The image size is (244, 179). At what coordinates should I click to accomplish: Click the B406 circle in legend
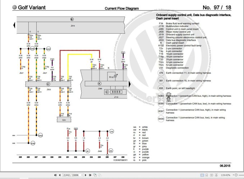[x=161, y=119]
